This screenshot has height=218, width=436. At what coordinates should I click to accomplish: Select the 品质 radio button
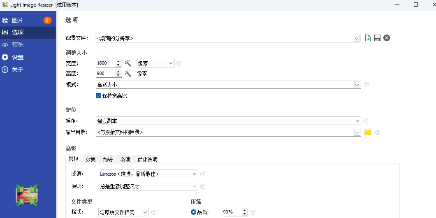[x=194, y=212]
